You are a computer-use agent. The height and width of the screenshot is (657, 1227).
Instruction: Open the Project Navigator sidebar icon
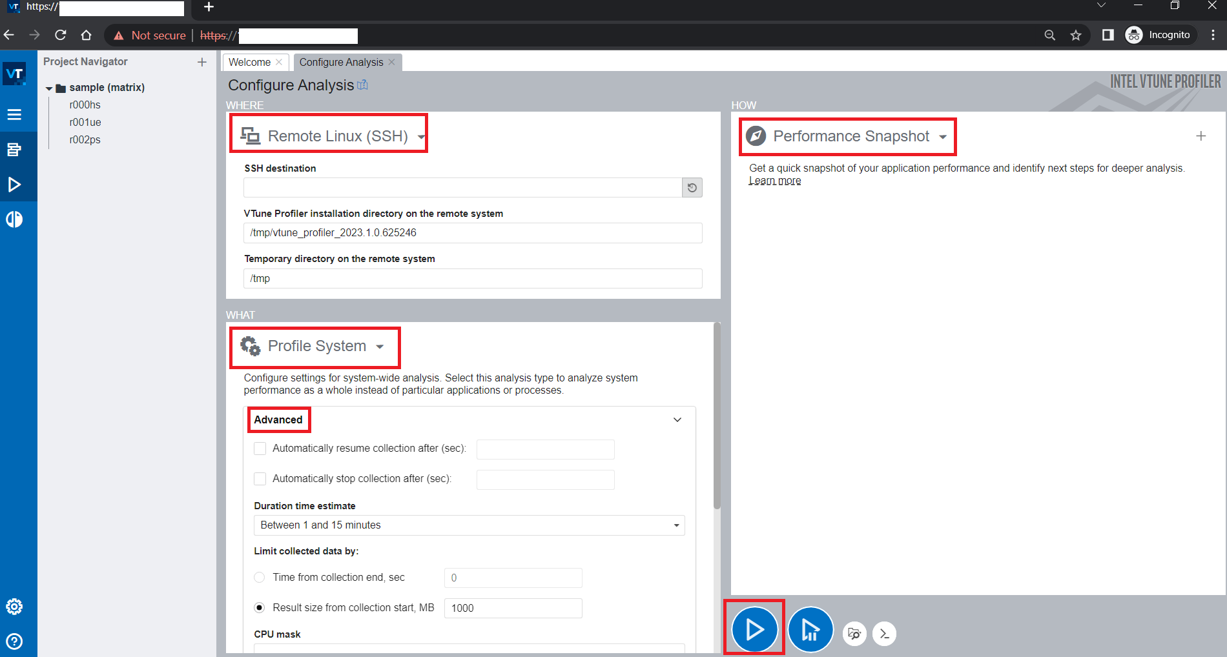coord(14,114)
